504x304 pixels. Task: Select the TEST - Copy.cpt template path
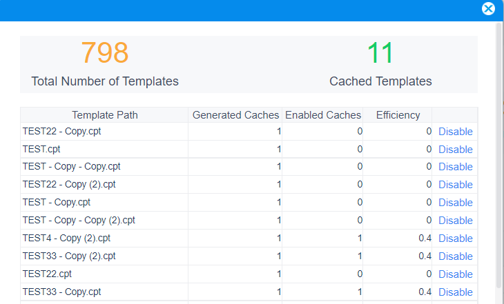(x=57, y=203)
